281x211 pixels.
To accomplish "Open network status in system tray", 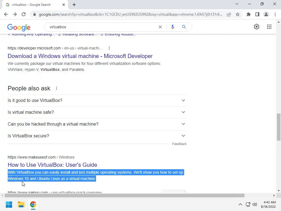I will 248,204.
